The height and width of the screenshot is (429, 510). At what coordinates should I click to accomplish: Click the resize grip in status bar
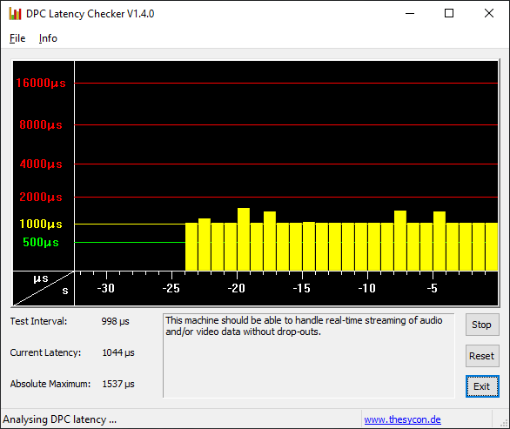(504, 423)
